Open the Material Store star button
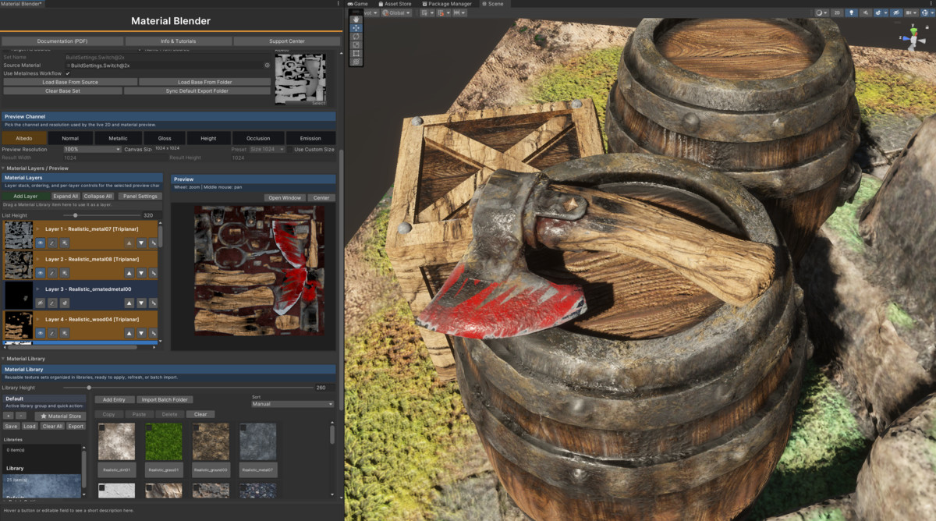This screenshot has width=936, height=521. click(x=61, y=416)
